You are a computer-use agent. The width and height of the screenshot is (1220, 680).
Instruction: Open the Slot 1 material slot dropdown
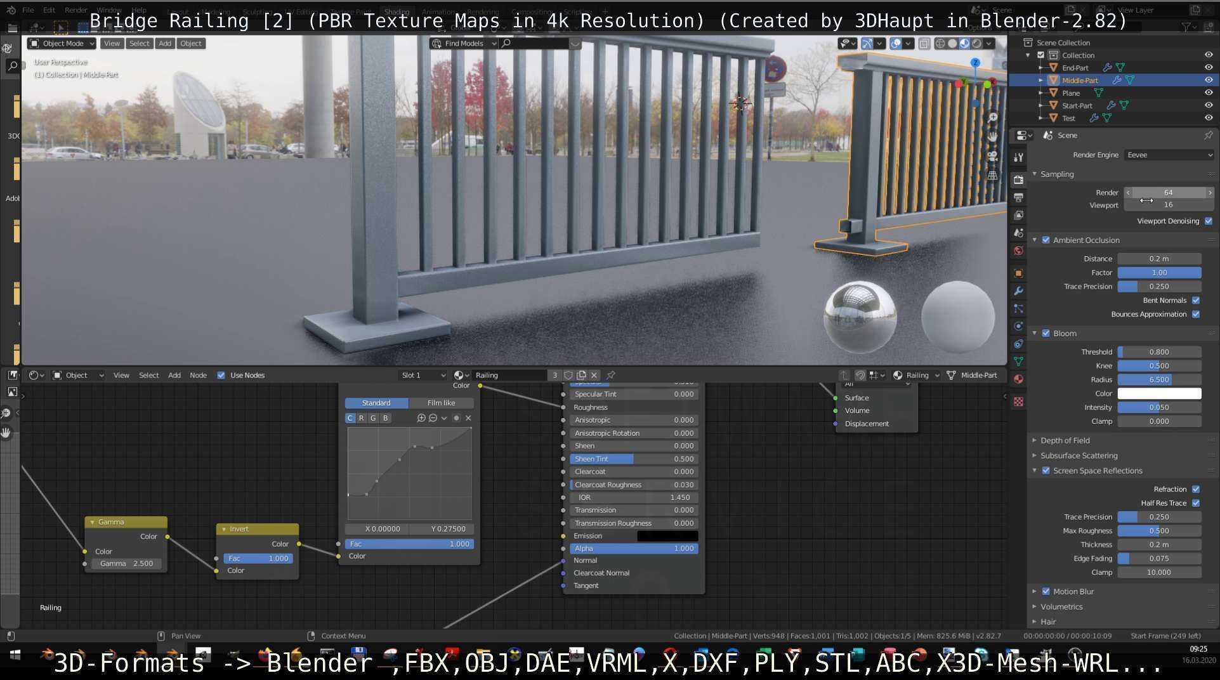pyautogui.click(x=423, y=375)
